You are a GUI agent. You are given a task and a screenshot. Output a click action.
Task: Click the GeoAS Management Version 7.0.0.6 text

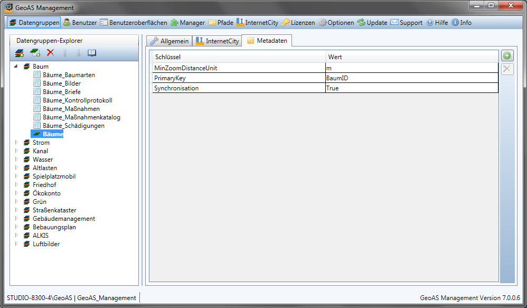click(470, 298)
